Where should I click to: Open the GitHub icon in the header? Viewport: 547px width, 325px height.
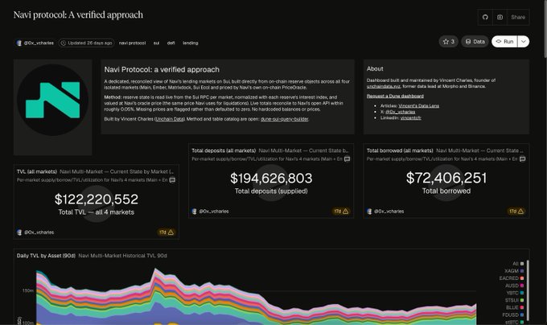[x=485, y=17]
